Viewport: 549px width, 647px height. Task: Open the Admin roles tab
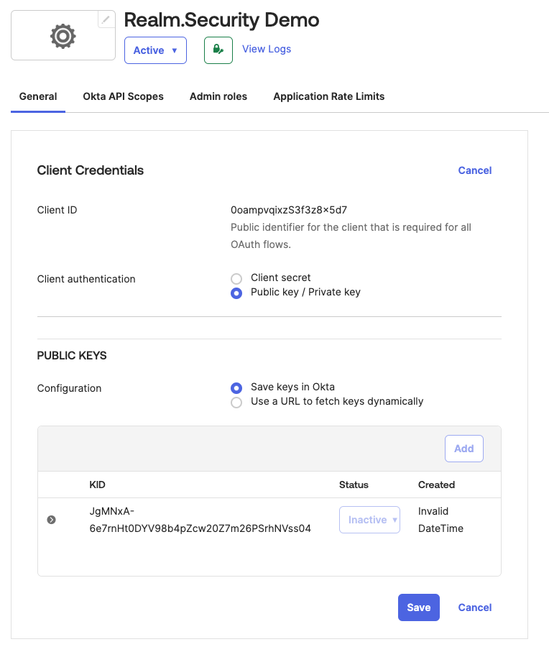click(x=218, y=96)
